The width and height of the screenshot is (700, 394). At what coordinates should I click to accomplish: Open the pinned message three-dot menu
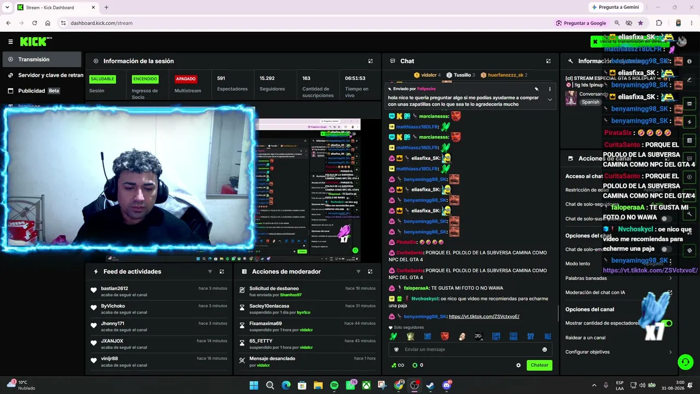tap(550, 89)
